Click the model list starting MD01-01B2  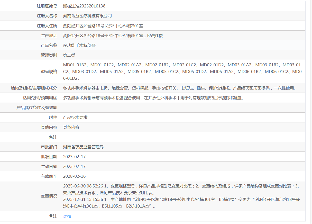(182, 71)
